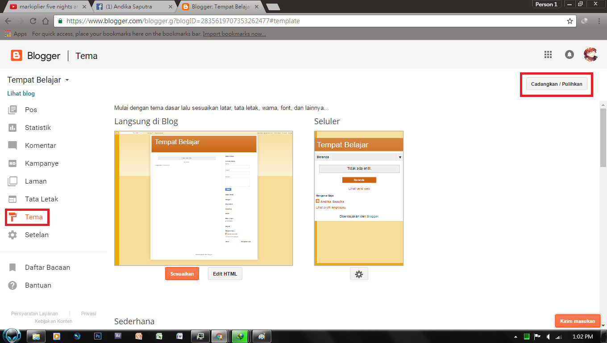Switch to the Andika Saputra Facebook tab
Screen dimensions: 607x343
(134, 7)
